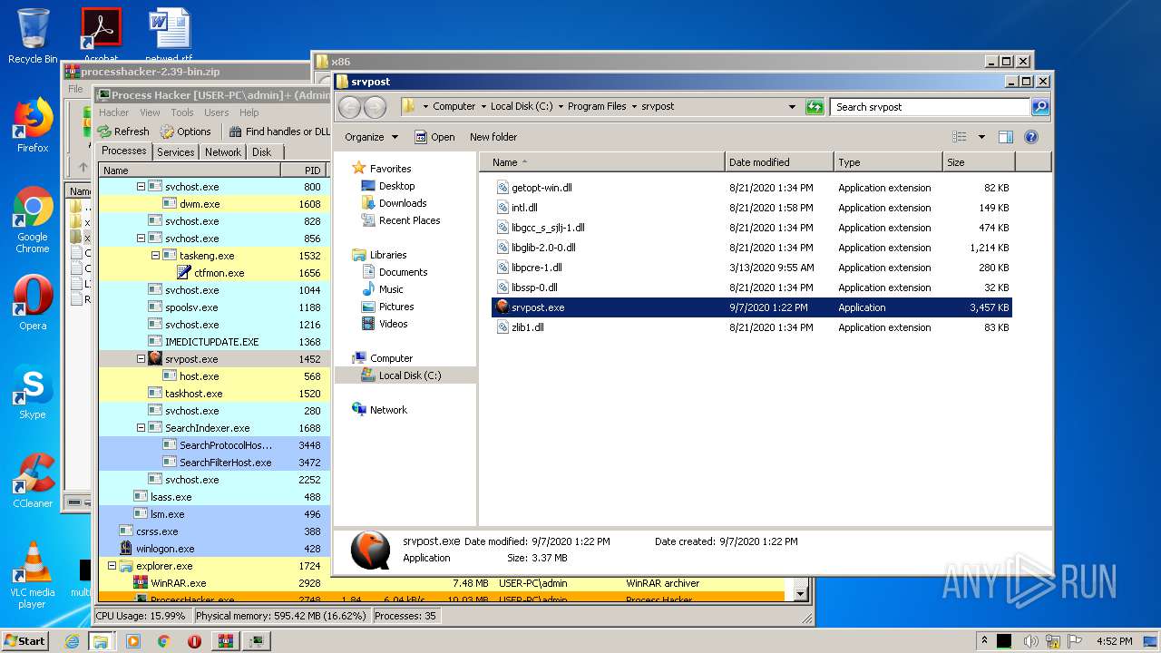Select winlogon.exe process row
Viewport: 1161px width, 653px height.
click(214, 549)
